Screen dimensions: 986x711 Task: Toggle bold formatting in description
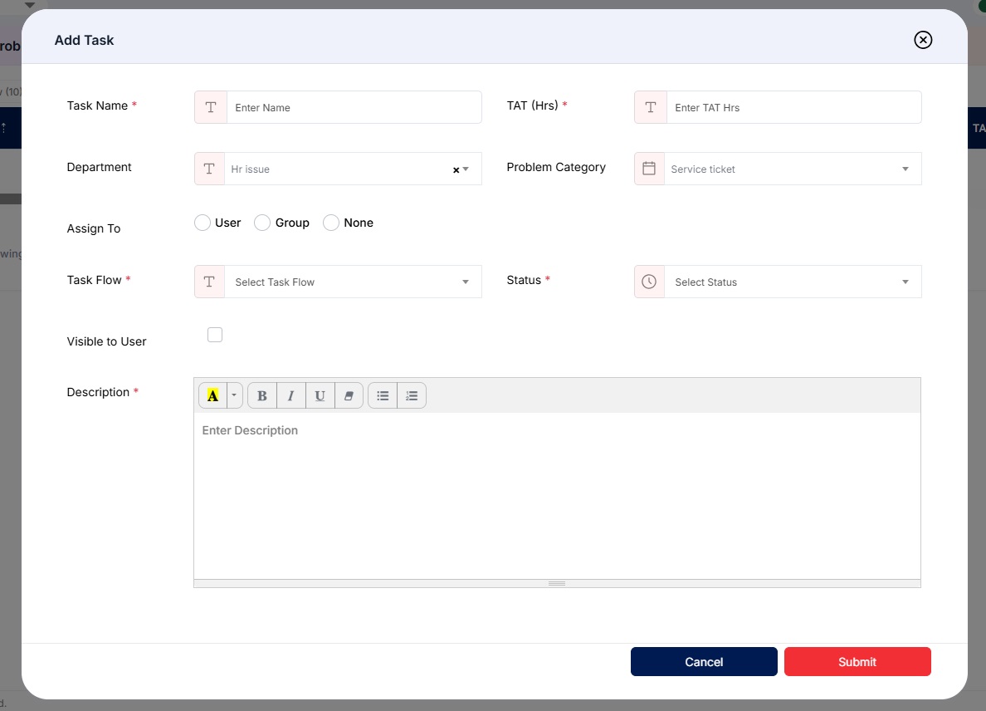click(262, 395)
